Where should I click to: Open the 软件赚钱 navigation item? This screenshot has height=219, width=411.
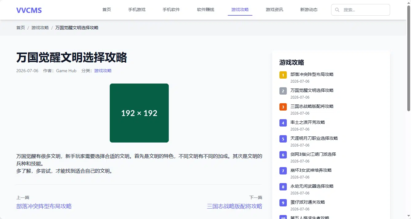tap(206, 10)
